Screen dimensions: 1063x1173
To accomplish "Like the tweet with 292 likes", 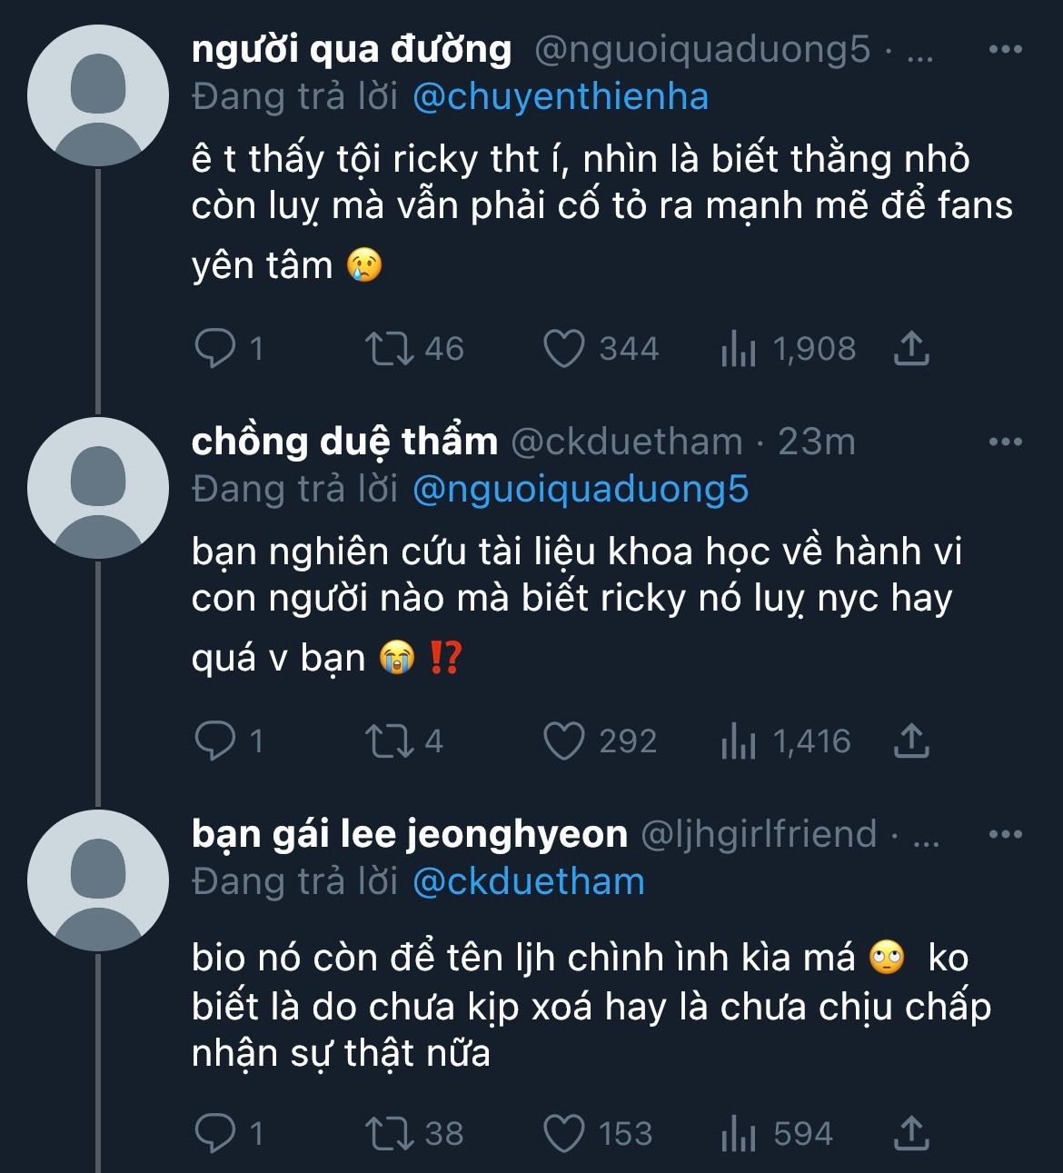I will pyautogui.click(x=563, y=741).
